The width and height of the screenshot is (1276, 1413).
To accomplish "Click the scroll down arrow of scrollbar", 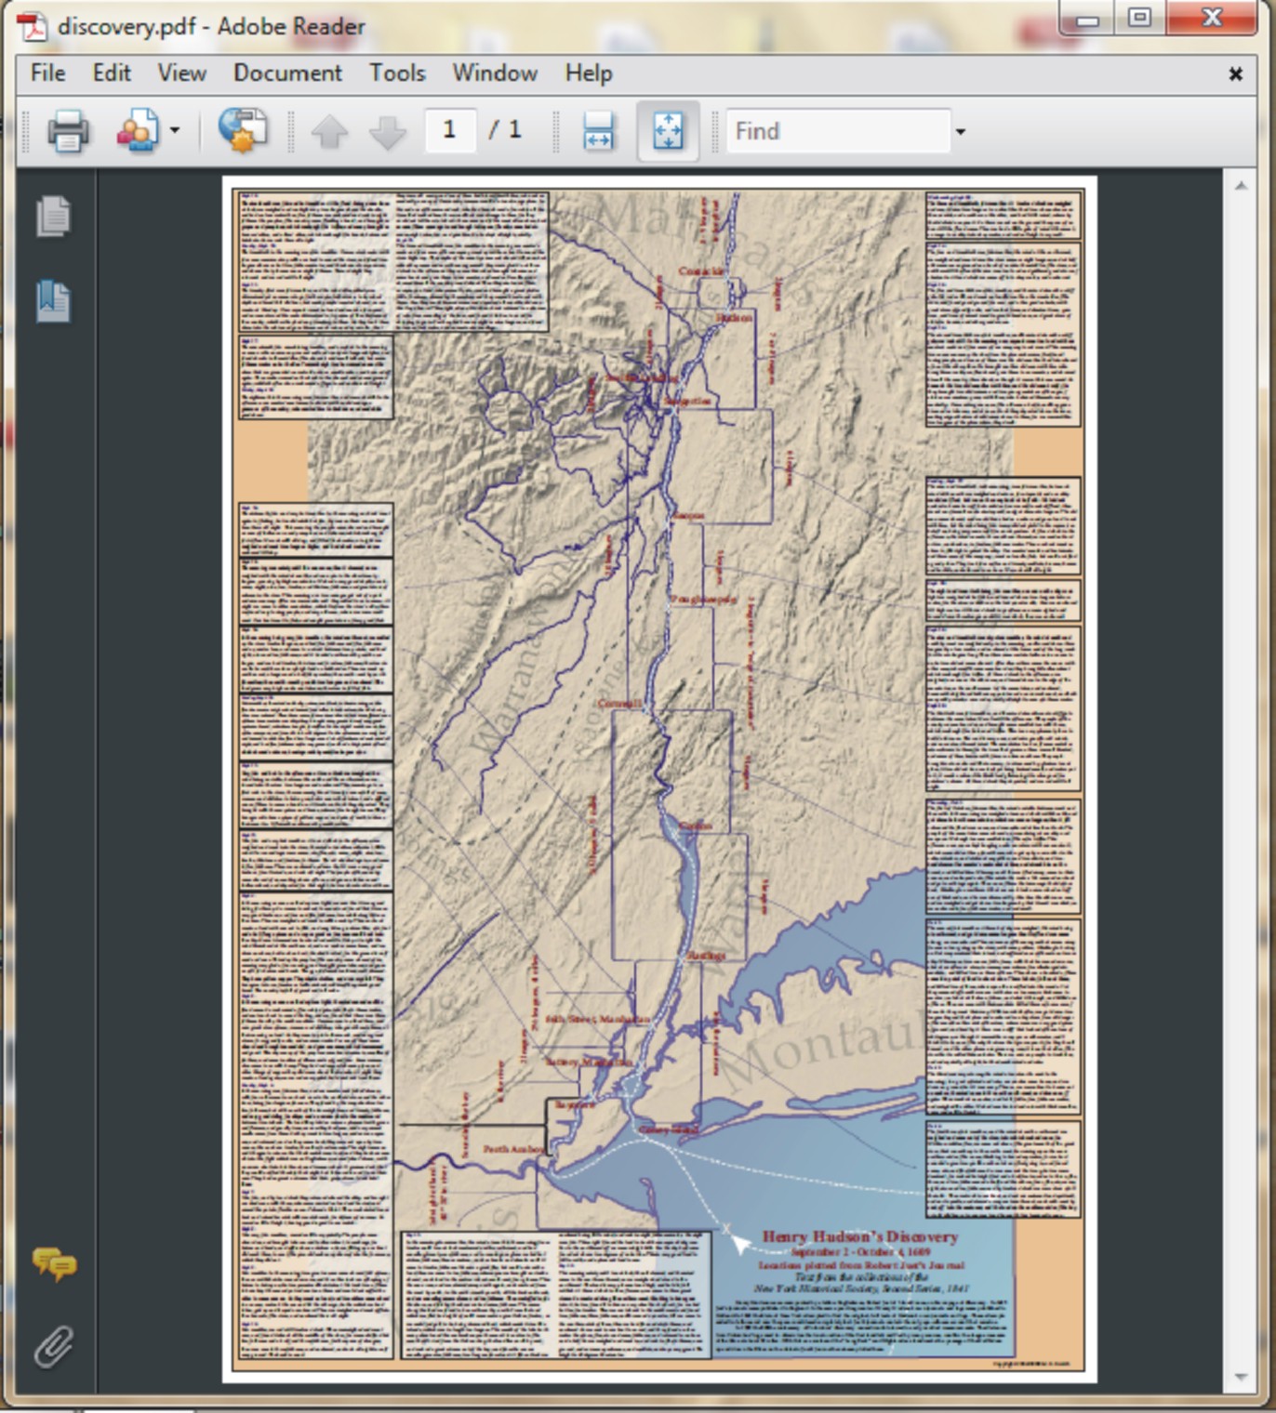I will pyautogui.click(x=1242, y=1377).
